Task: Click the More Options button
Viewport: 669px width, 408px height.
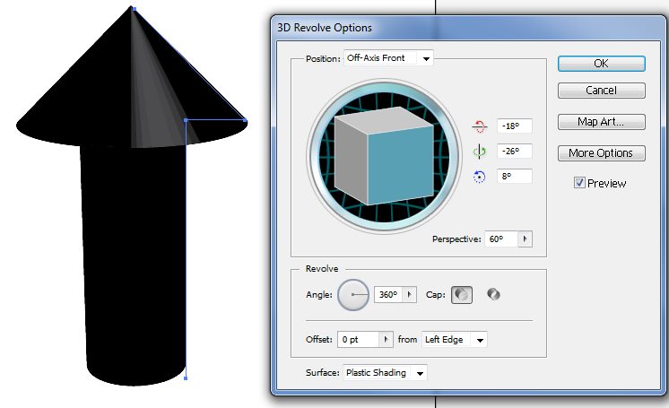Action: coord(602,153)
